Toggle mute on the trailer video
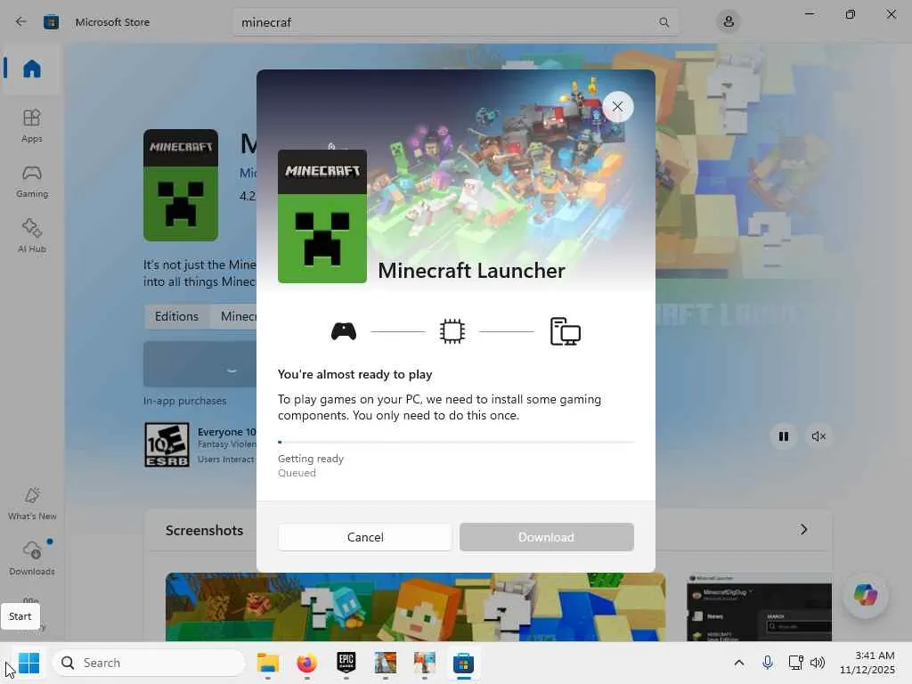The width and height of the screenshot is (912, 684). tap(818, 436)
